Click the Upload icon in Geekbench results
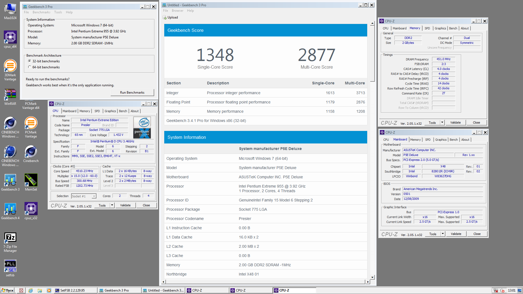The height and width of the screenshot is (294, 523). [165, 17]
